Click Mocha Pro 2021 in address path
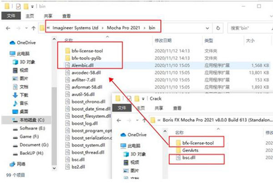Screen dimensions: 273x183 coord(123,28)
